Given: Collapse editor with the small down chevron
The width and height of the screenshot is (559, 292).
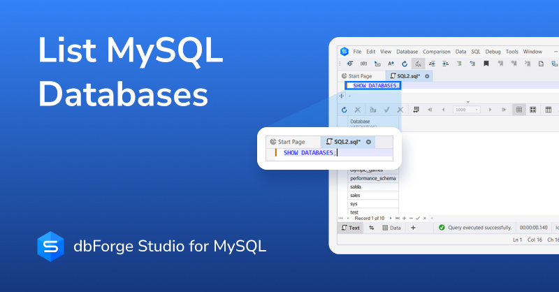Looking at the screenshot, I should [468, 102].
